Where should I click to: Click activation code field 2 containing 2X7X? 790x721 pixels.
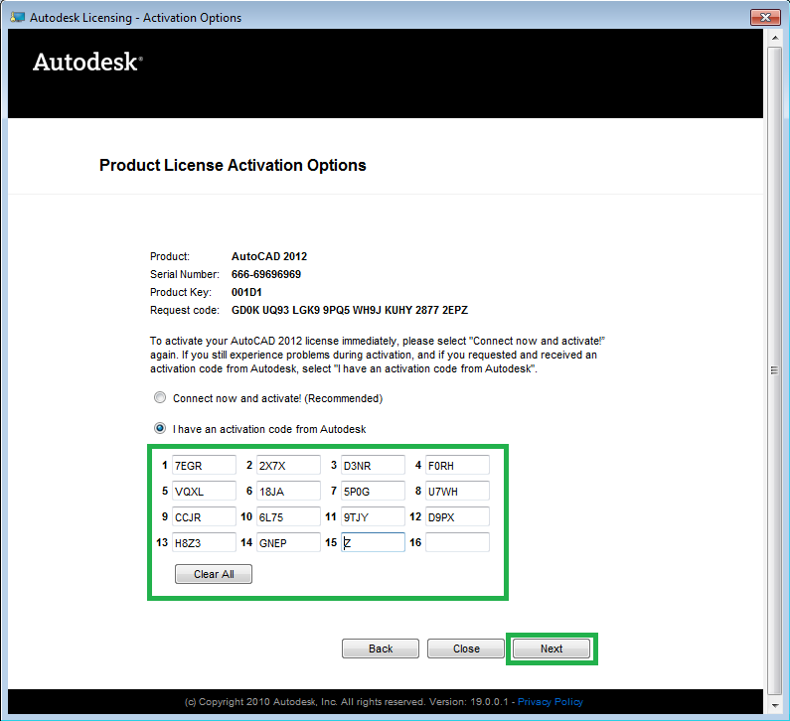point(288,465)
